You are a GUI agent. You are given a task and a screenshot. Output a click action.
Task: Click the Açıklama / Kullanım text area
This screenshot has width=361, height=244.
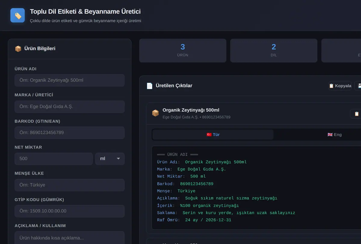[69, 238]
